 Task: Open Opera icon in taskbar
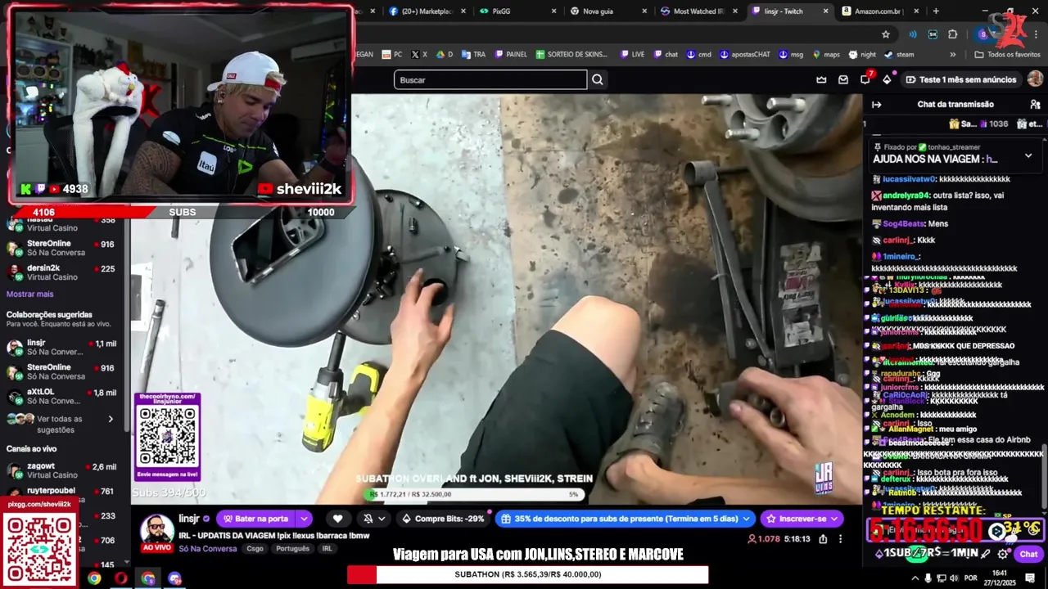121,578
